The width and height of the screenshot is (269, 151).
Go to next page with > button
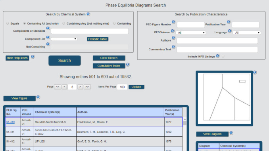tap(80, 87)
